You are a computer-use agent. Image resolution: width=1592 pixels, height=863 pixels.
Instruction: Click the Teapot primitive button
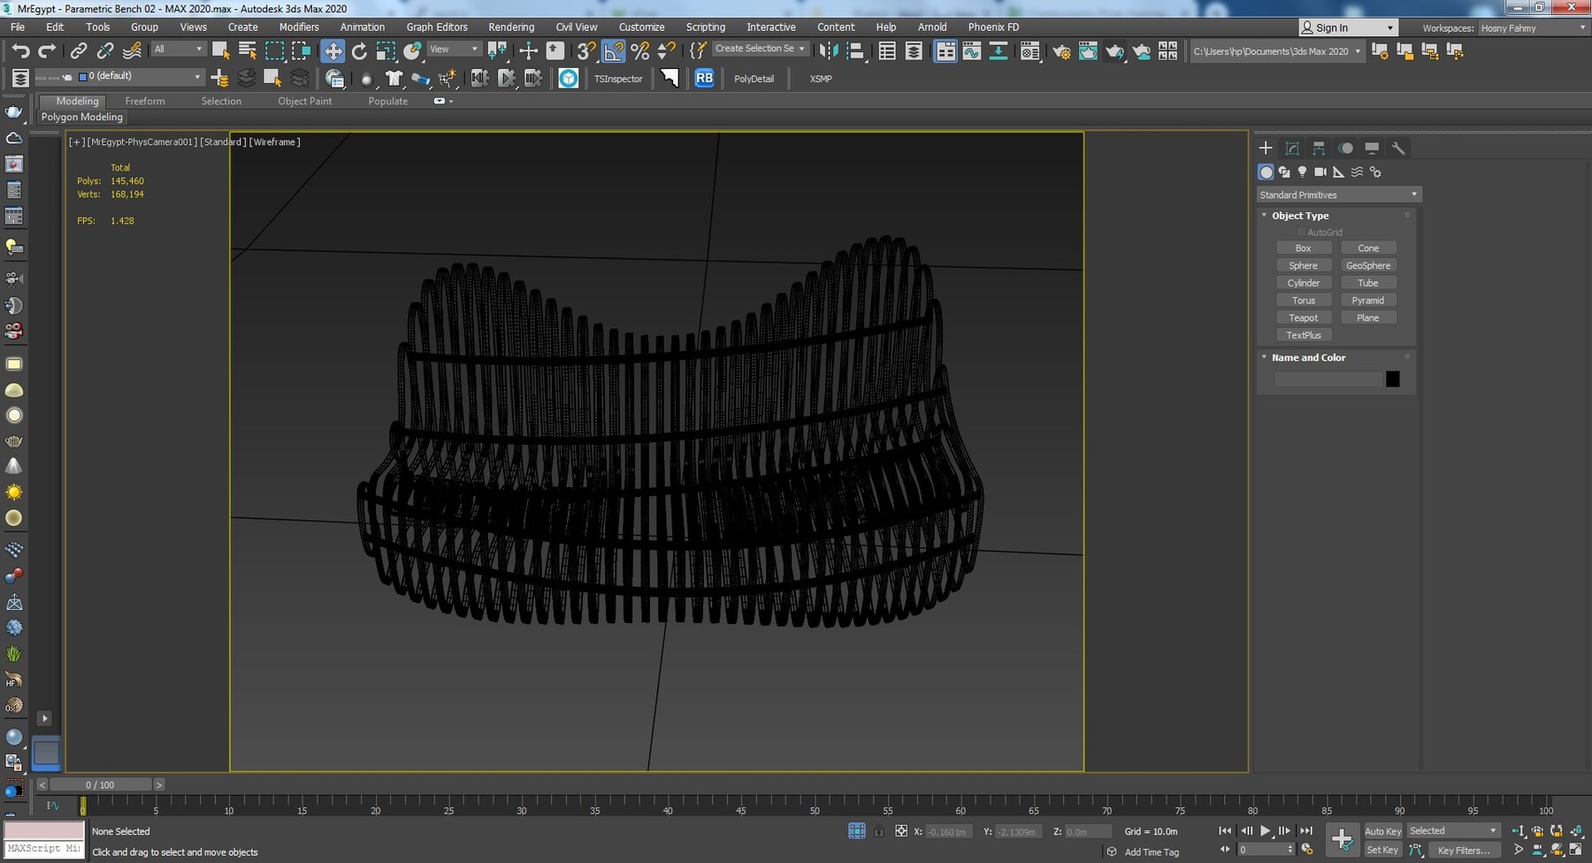pyautogui.click(x=1303, y=317)
